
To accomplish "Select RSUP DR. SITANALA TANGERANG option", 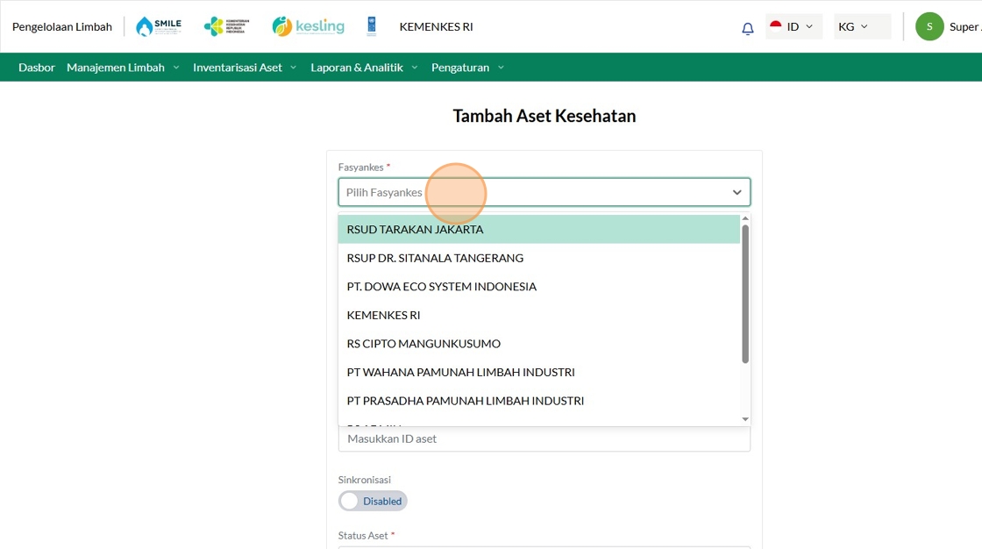I will [x=538, y=258].
